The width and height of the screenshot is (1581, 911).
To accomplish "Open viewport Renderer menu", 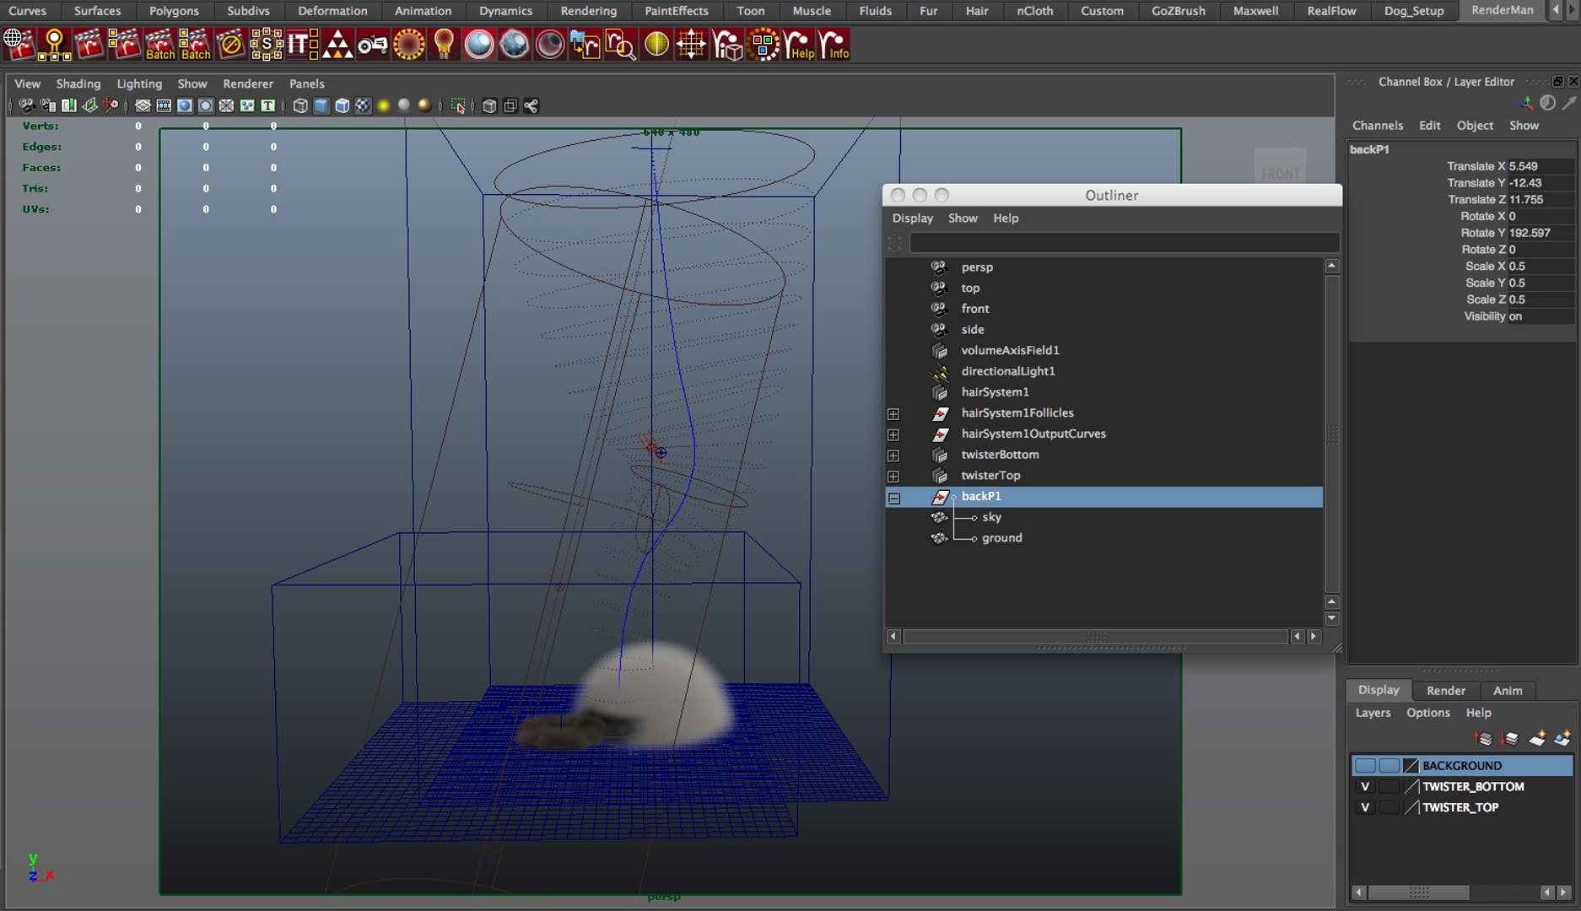I will pyautogui.click(x=248, y=84).
